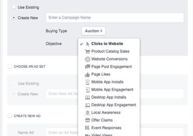Click the phone arrow icon for Mobile App Engagement
This screenshot has width=193, height=136.
point(87,90)
